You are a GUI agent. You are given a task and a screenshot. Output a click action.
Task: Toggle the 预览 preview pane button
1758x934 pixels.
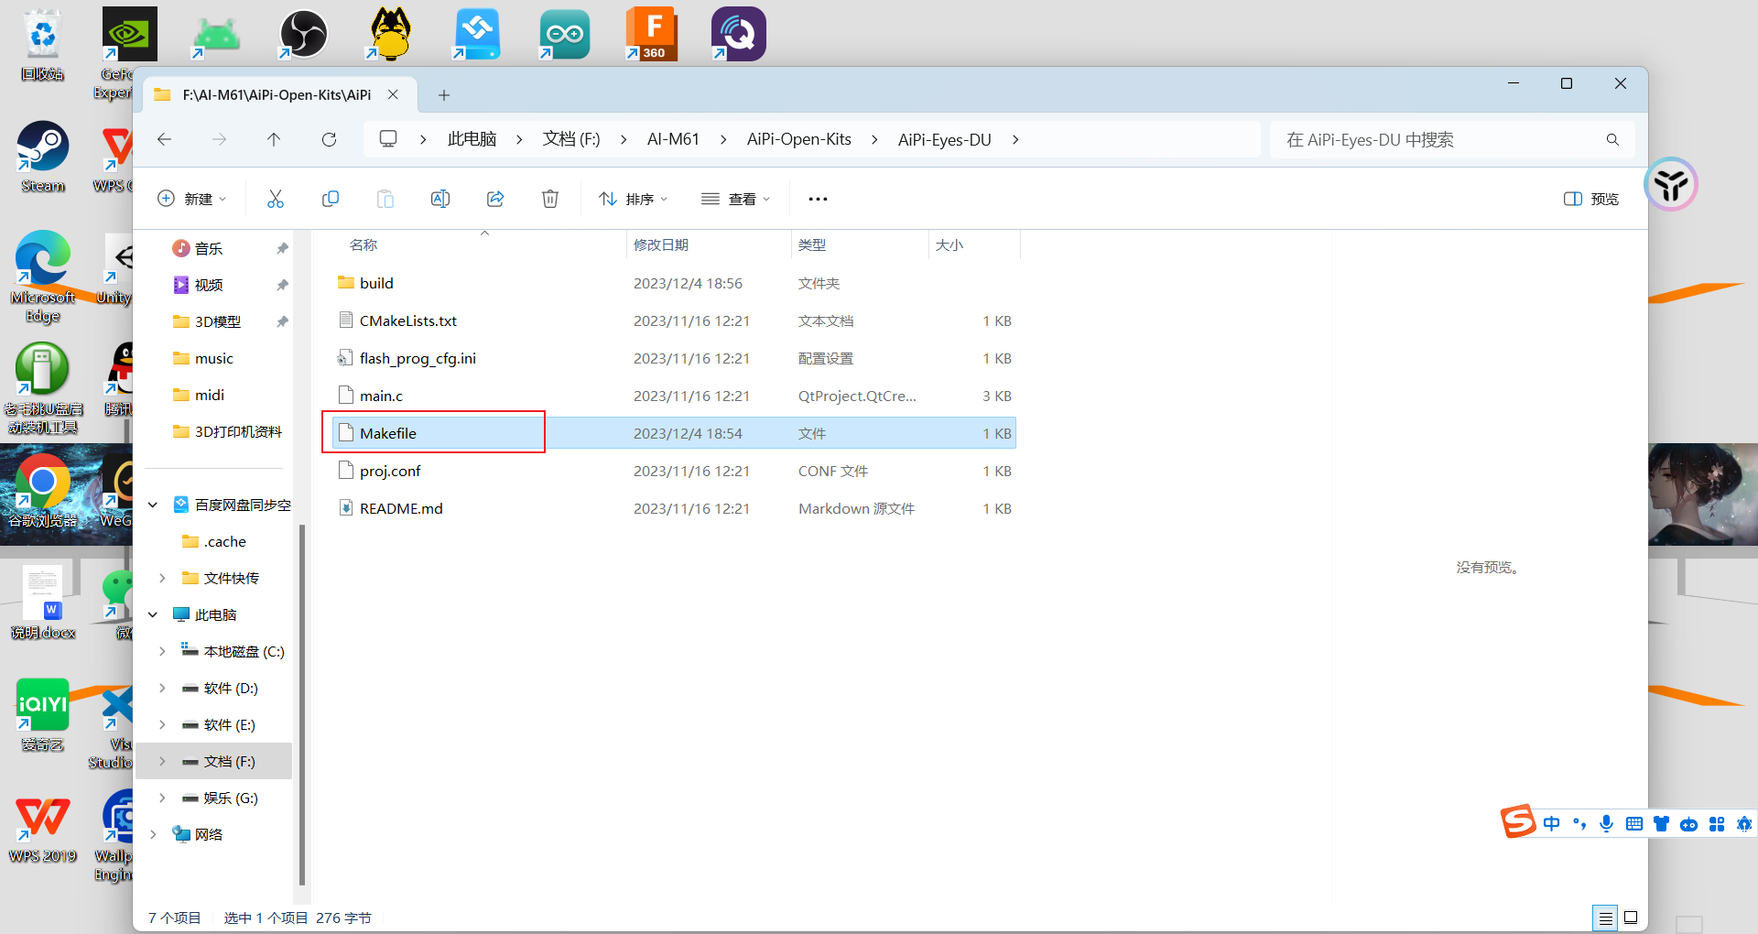tap(1591, 199)
